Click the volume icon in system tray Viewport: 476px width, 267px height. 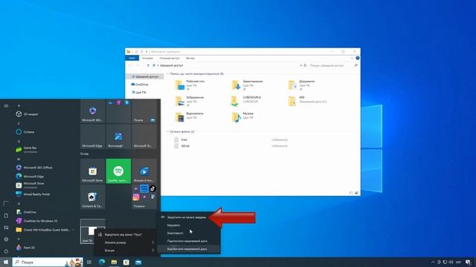451,262
